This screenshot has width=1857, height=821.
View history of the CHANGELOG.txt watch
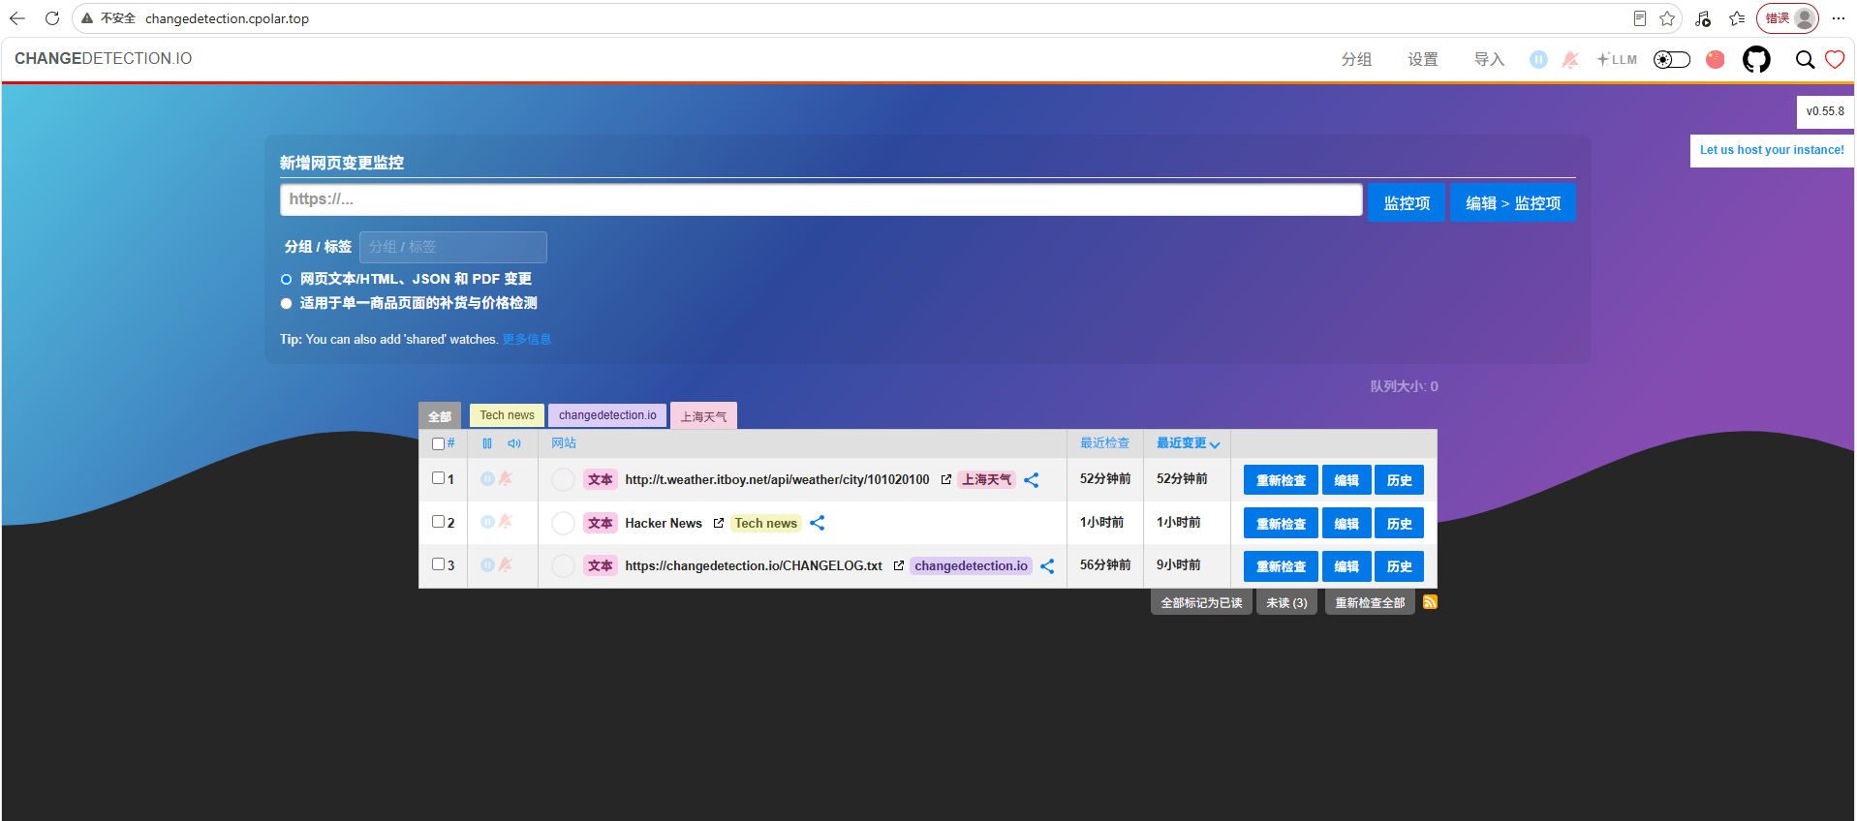[1399, 566]
